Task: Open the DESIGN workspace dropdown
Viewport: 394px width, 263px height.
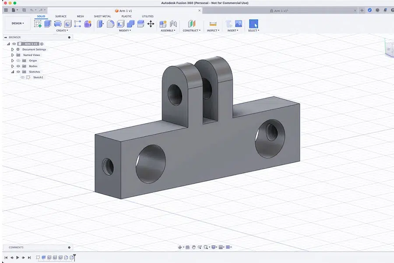Action: pos(18,23)
